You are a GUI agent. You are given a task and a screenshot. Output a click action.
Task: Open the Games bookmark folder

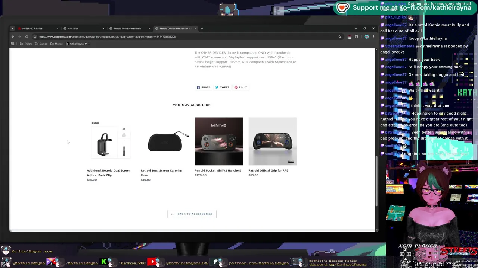[x=41, y=44]
